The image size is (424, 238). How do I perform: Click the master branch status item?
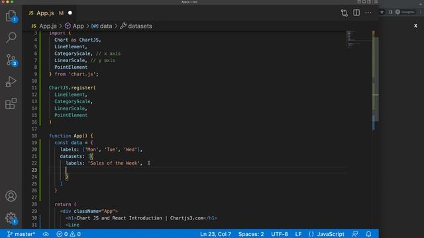(21, 234)
